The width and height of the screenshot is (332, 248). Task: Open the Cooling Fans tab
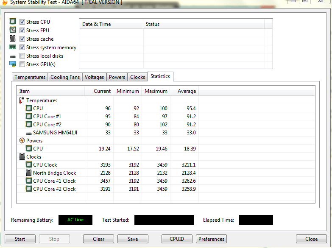coord(65,77)
